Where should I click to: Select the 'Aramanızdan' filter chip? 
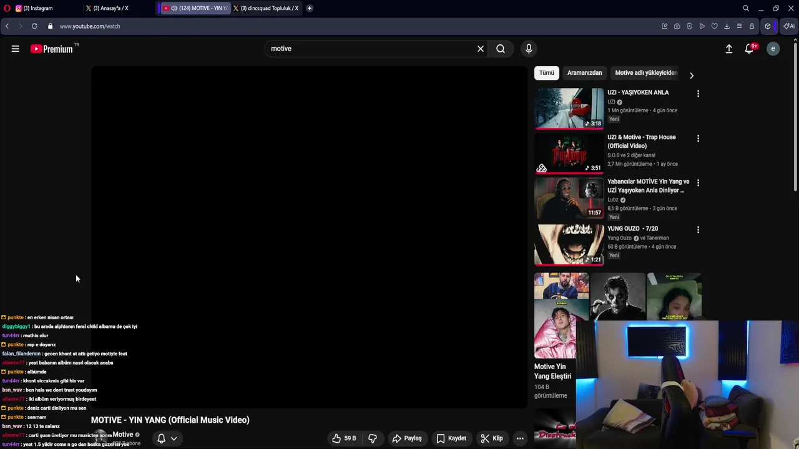pyautogui.click(x=584, y=73)
